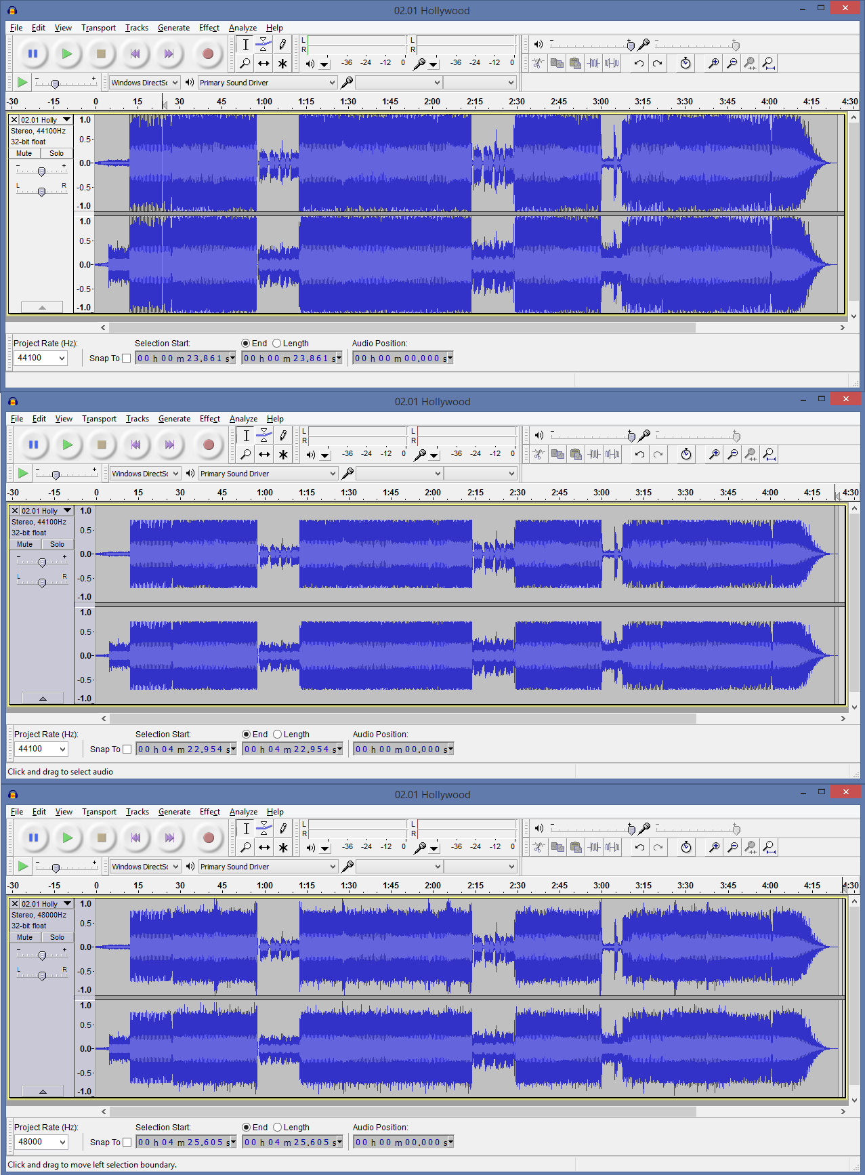
Task: Select the Time Shift tool in the top window
Action: [263, 64]
